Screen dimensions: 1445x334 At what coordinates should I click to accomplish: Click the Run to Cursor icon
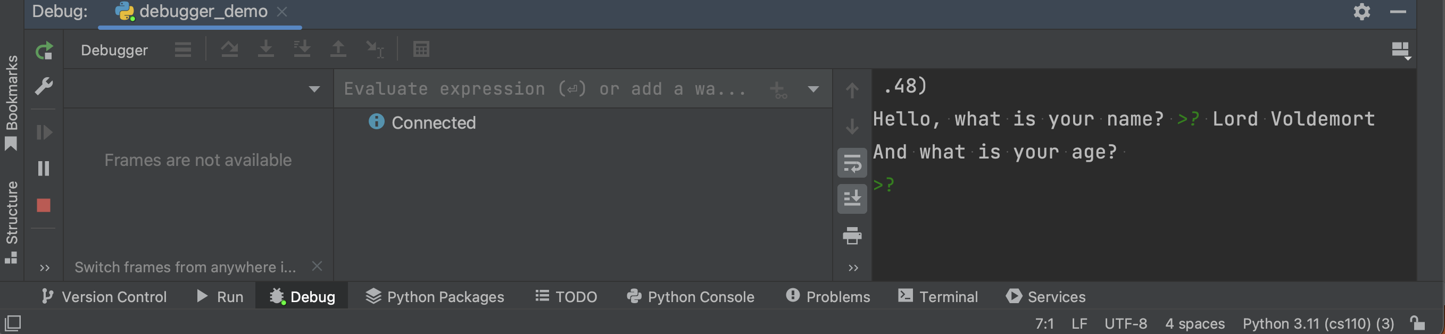pyautogui.click(x=373, y=48)
